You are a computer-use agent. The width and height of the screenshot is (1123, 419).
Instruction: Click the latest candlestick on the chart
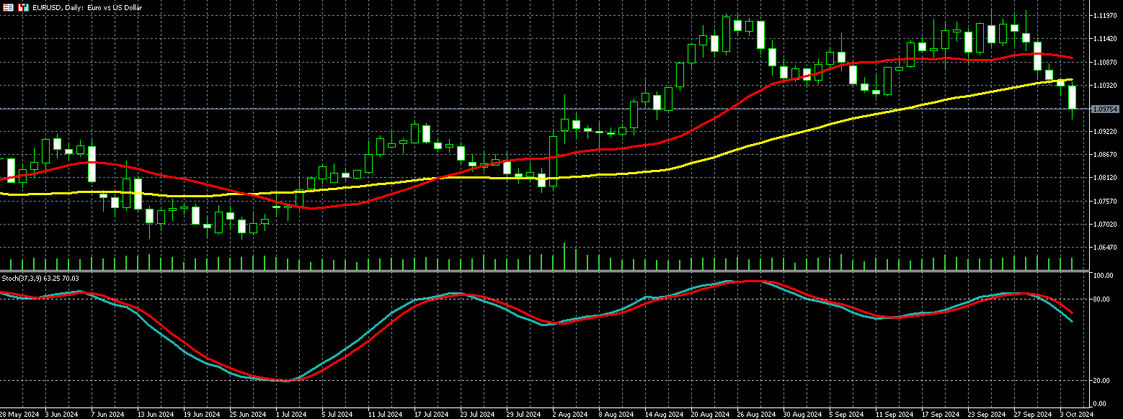click(1072, 97)
